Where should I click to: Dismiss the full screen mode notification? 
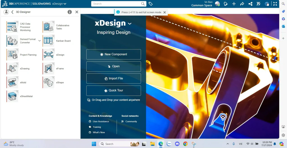point(165,12)
